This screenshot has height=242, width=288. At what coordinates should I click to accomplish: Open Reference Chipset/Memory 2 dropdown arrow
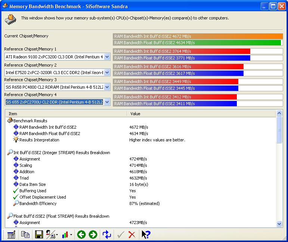click(107, 73)
